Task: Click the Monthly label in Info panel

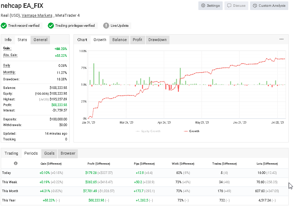Action: click(x=10, y=72)
